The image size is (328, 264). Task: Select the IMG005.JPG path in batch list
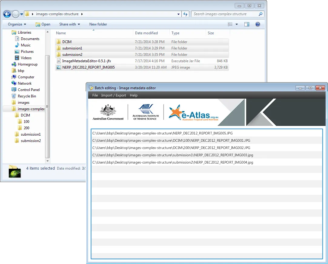click(x=207, y=133)
